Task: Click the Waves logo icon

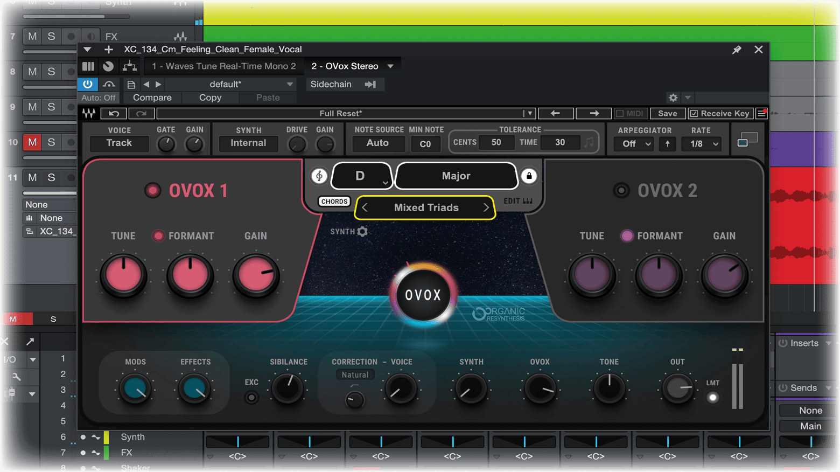Action: click(89, 113)
